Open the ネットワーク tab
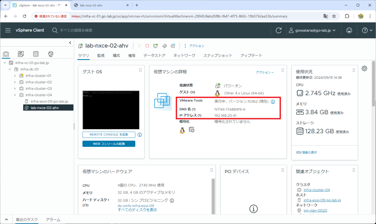 click(x=184, y=56)
